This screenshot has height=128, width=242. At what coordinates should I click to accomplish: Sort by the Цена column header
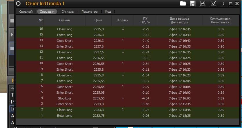pos(98,20)
